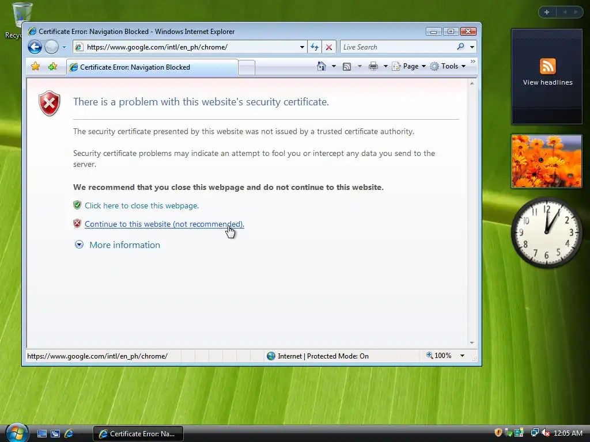Open the Recent Pages dropdown arrow
Image resolution: width=590 pixels, height=442 pixels.
[64, 47]
